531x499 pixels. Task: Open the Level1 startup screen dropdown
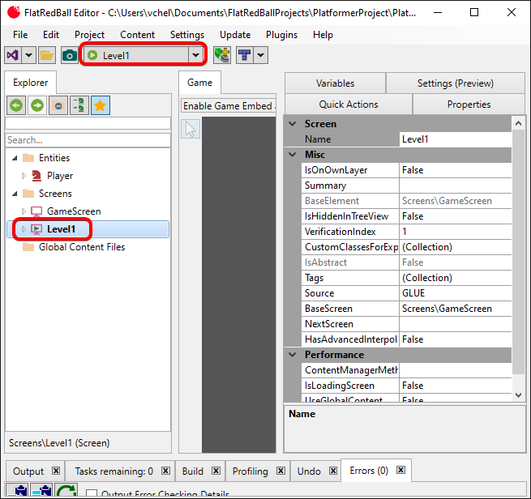[195, 55]
